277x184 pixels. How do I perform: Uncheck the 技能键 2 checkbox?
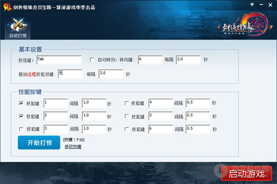(21, 116)
